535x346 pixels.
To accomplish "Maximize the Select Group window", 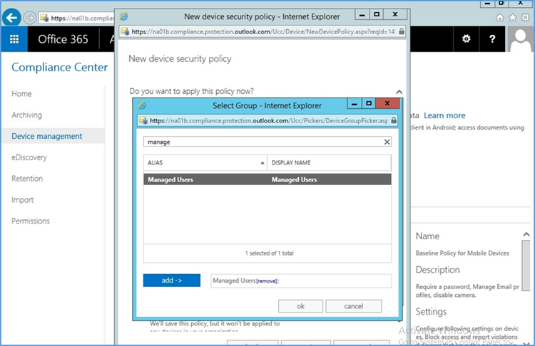I will (x=369, y=103).
